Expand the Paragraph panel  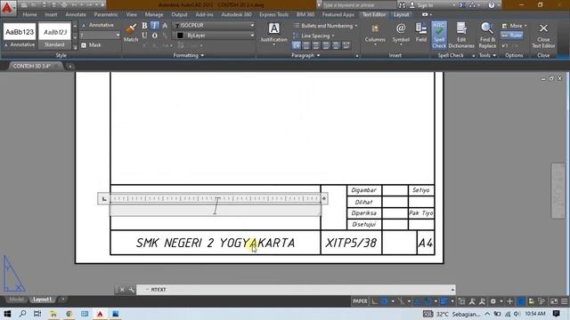[305, 55]
